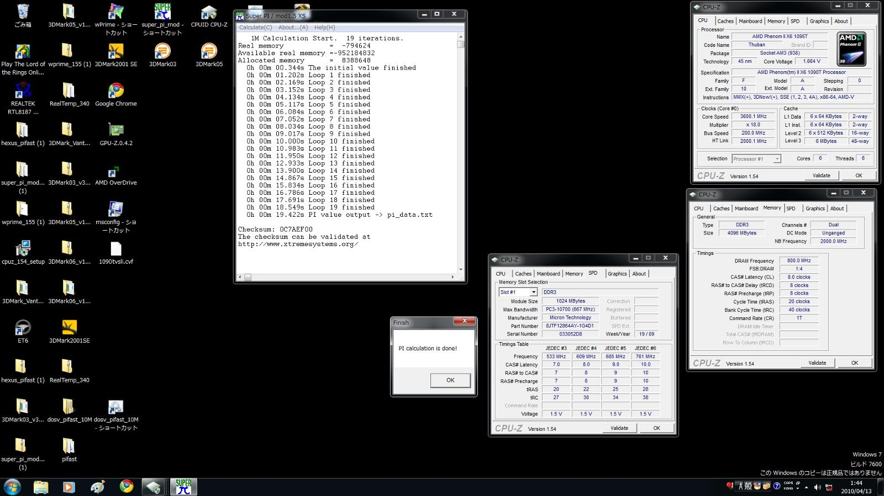Open msconfig shortcut icon
884x496 pixels.
(x=116, y=217)
